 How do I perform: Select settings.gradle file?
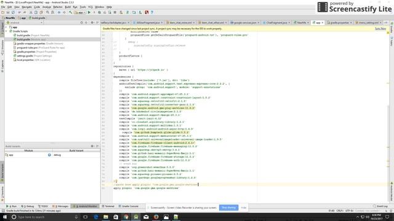[x=33, y=56]
